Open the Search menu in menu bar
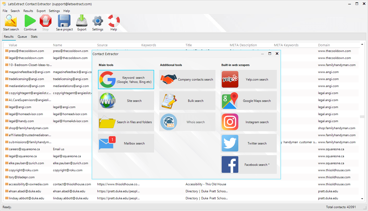This screenshot has height=211, width=368. coord(15,11)
